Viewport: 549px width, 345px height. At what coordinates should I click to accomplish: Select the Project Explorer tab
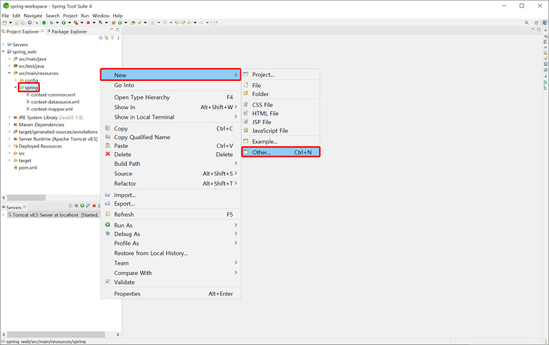coord(23,32)
